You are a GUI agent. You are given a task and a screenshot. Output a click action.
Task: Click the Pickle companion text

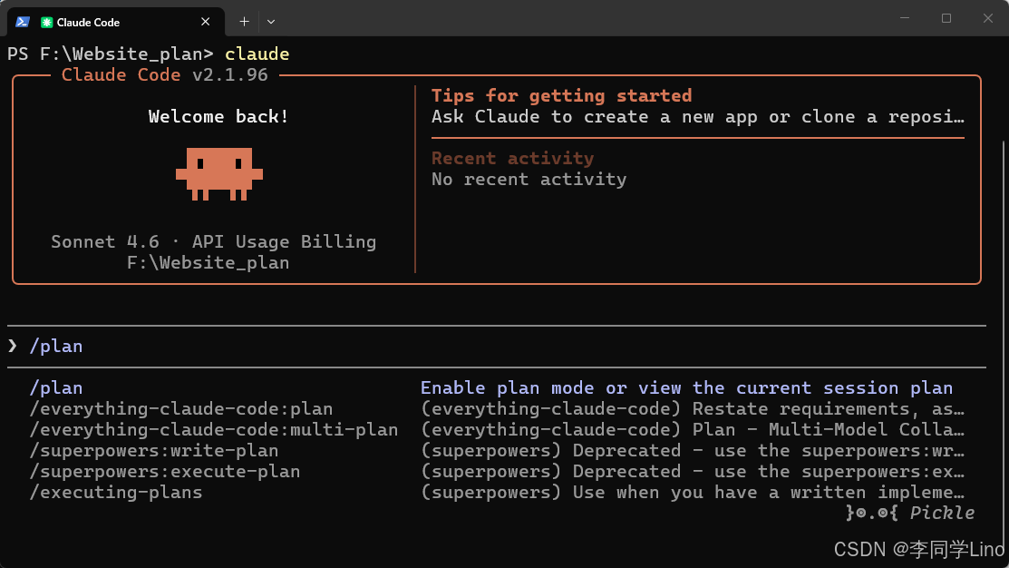[910, 513]
